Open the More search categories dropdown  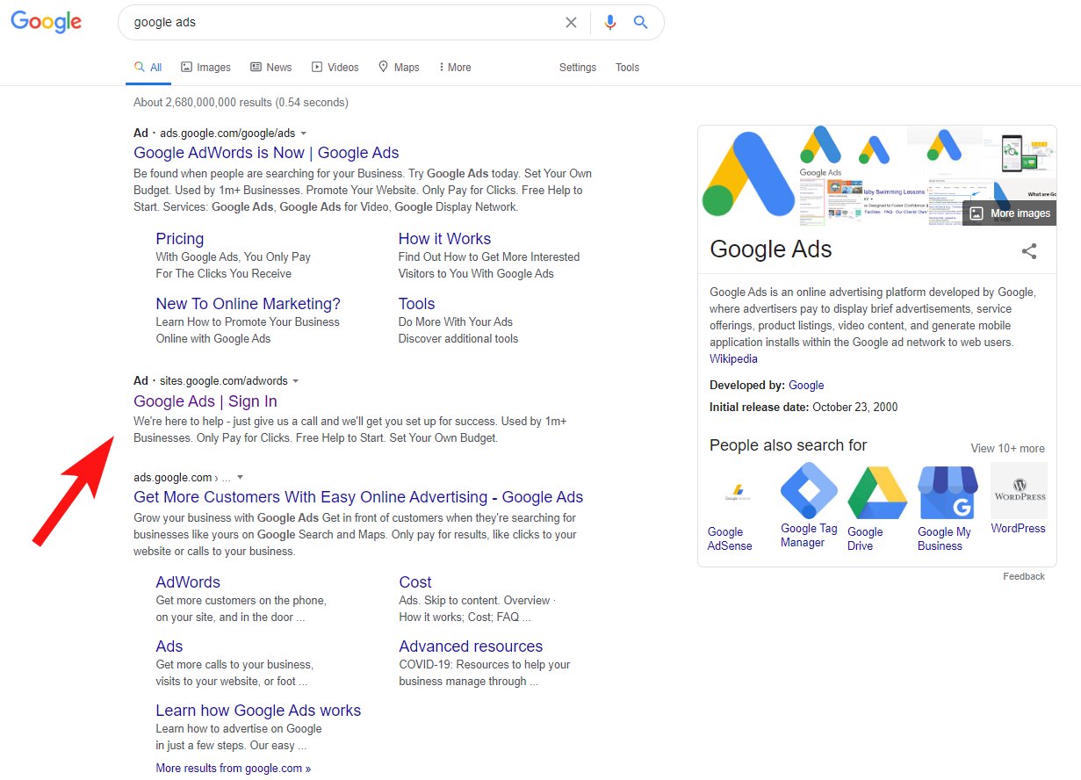coord(454,67)
